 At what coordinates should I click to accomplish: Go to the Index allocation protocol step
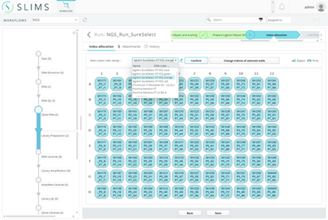[x=277, y=35]
